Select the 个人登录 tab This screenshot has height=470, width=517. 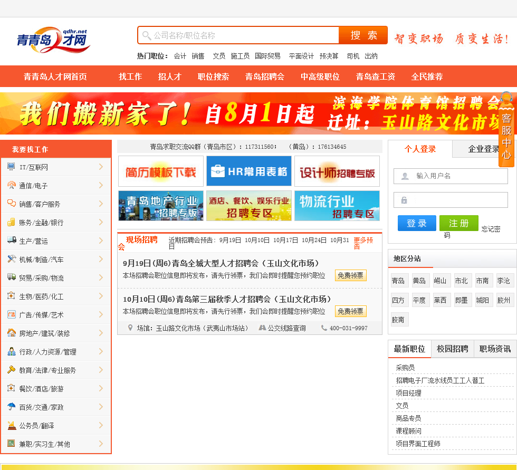(420, 149)
